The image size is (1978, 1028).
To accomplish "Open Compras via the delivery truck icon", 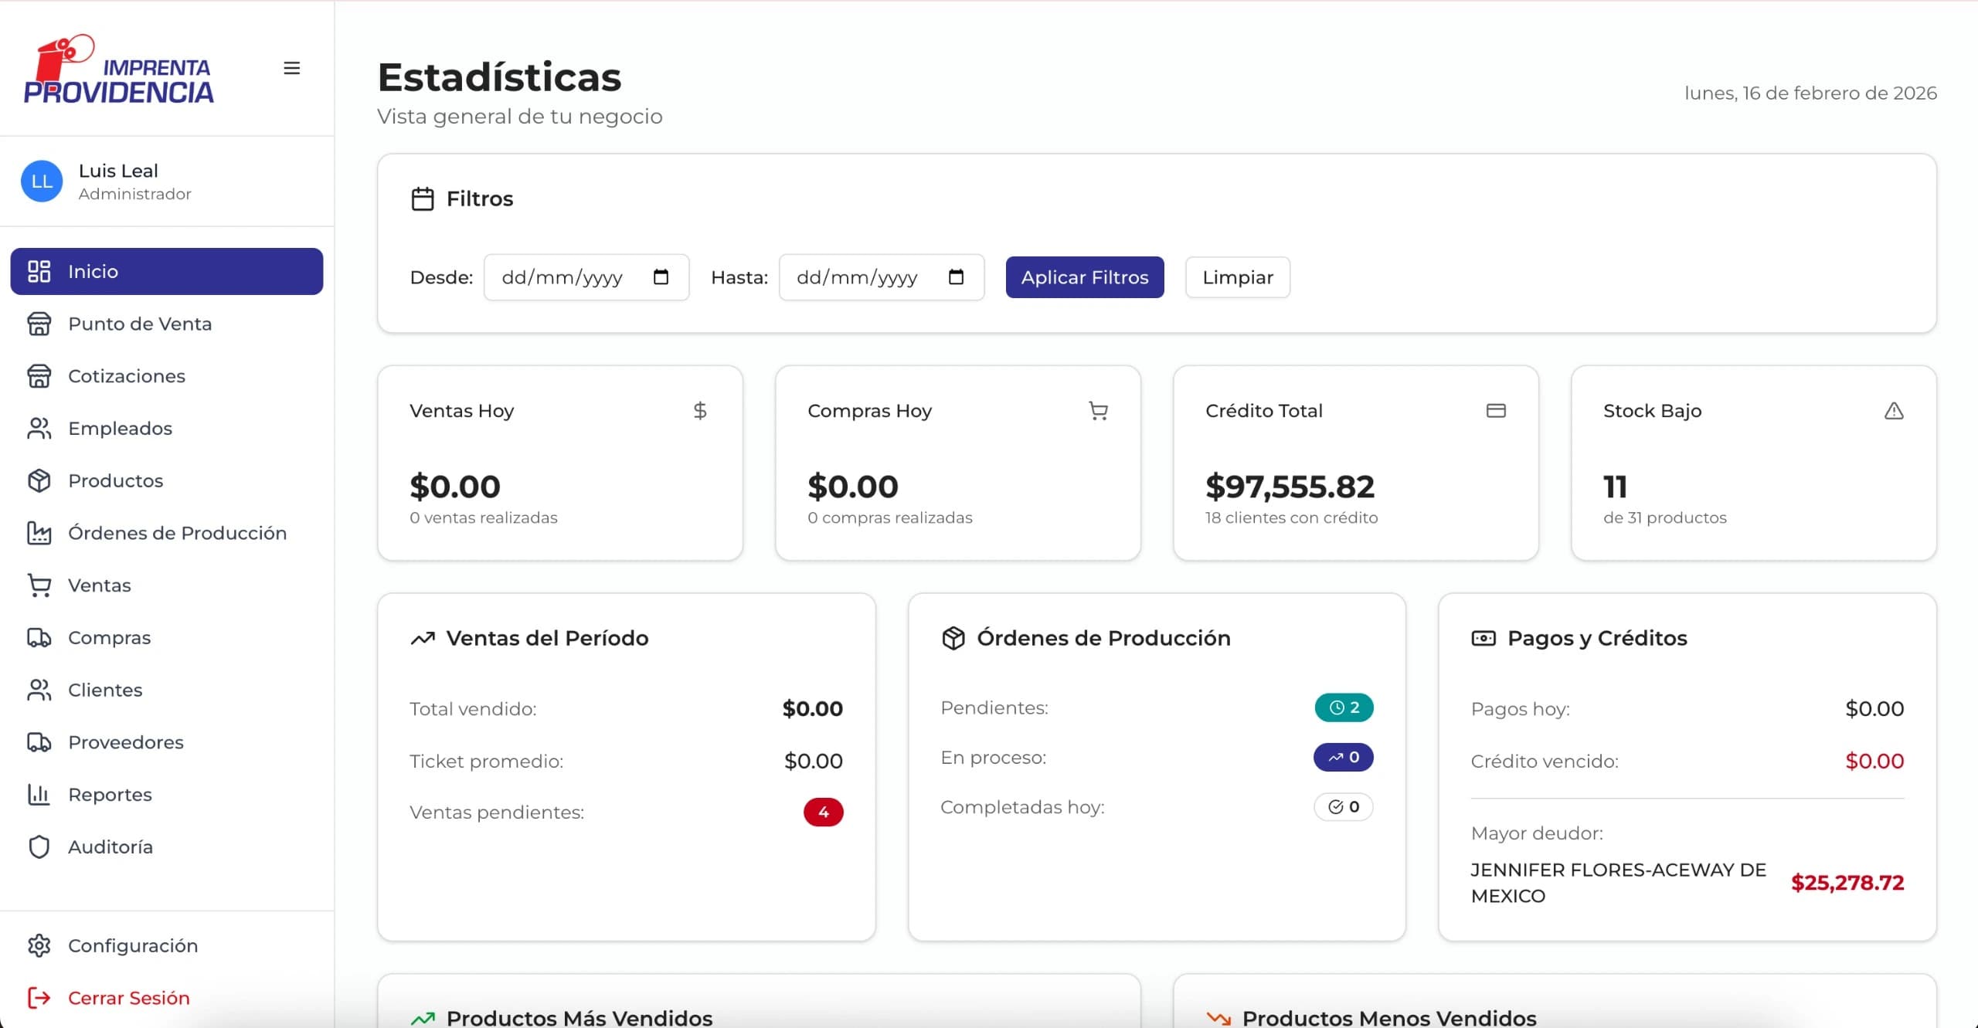I will point(40,637).
